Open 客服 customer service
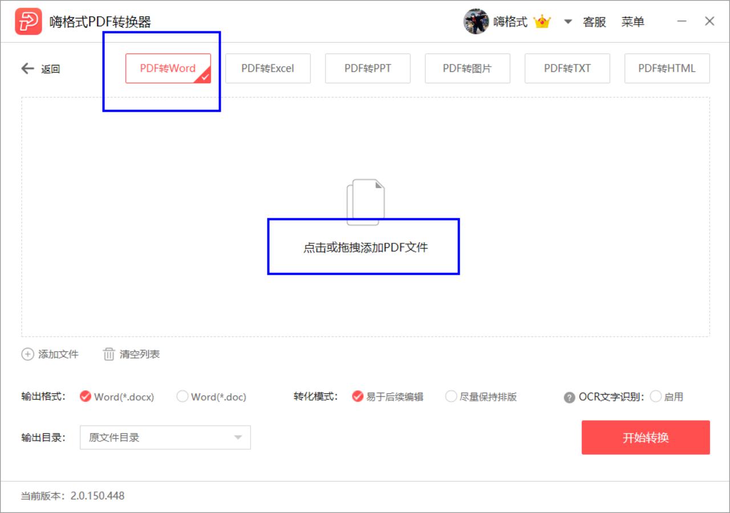 tap(594, 22)
